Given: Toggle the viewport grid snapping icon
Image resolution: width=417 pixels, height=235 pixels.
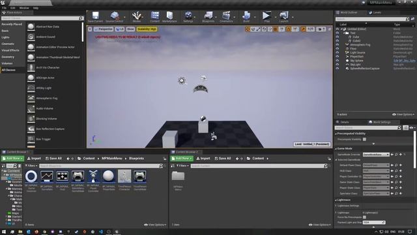Looking at the screenshot, I should pyautogui.click(x=276, y=29).
